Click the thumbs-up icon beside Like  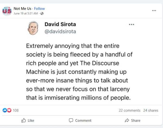24,120
